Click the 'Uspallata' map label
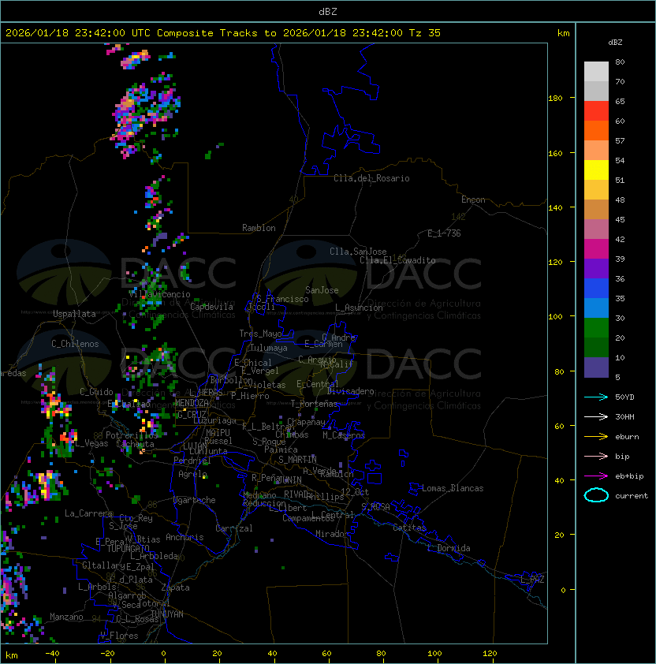Screen dimensions: 656x664 pos(74,314)
